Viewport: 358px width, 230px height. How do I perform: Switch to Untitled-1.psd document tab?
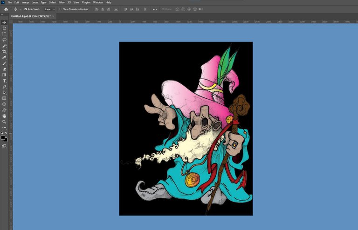(31, 16)
